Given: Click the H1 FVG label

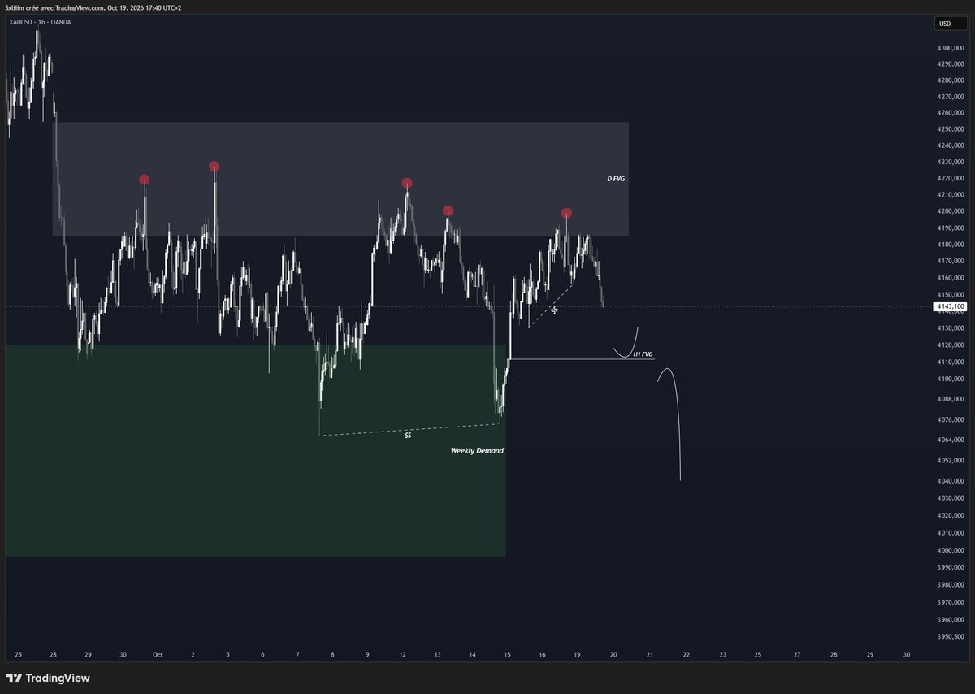Looking at the screenshot, I should click(x=643, y=354).
